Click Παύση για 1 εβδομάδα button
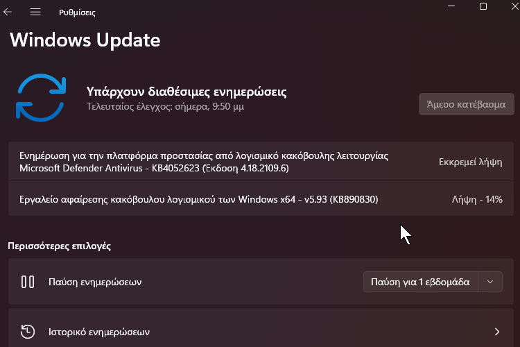The image size is (520, 347). [421, 282]
